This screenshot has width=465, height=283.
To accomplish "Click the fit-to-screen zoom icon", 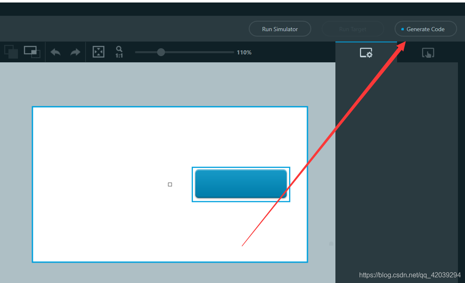I will pyautogui.click(x=98, y=52).
